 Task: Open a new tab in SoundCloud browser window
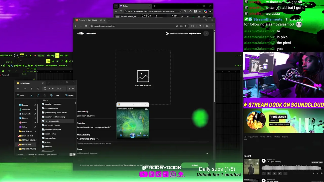pyautogui.click(x=109, y=20)
